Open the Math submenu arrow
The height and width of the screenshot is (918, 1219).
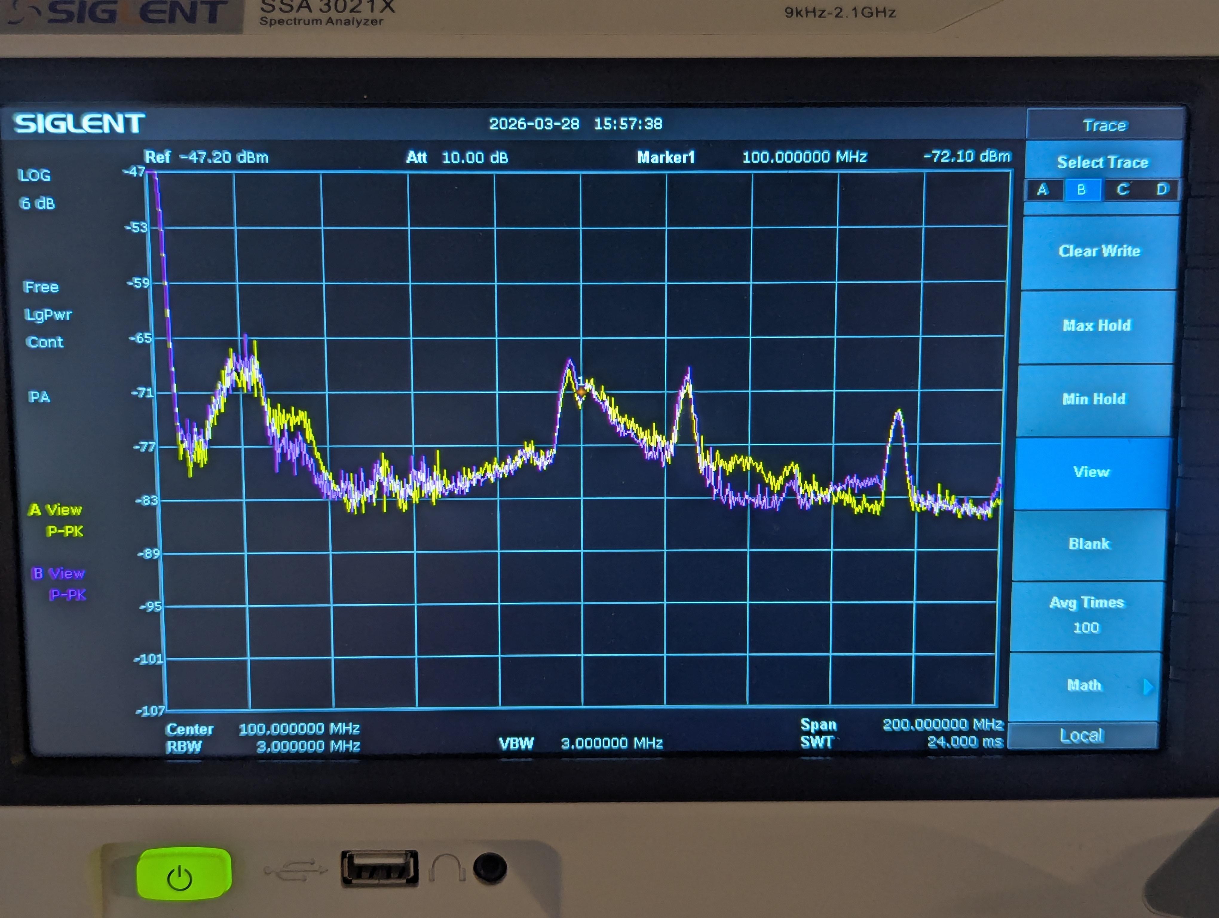(1148, 687)
